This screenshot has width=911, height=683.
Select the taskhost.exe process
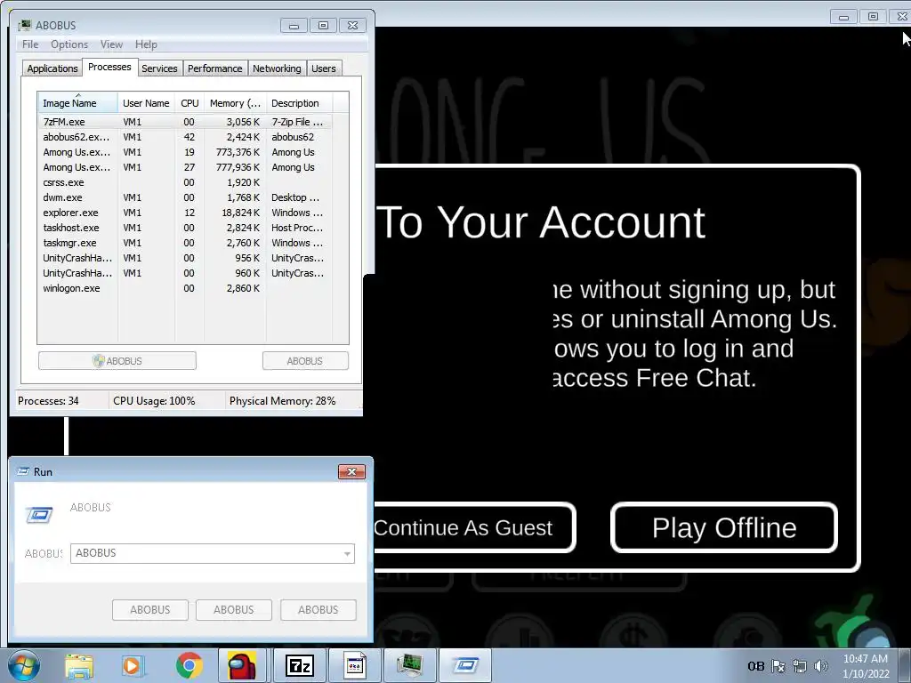click(185, 228)
